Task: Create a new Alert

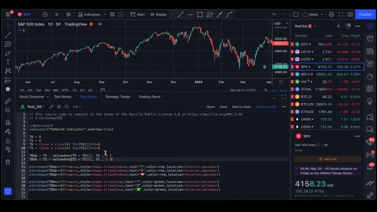Action: coord(137,14)
